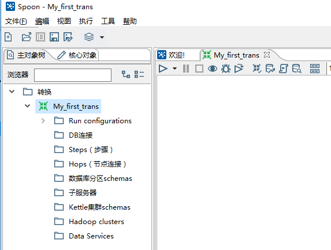Open the perspectives dropdown arrow
This screenshot has width=331, height=250.
point(102,37)
